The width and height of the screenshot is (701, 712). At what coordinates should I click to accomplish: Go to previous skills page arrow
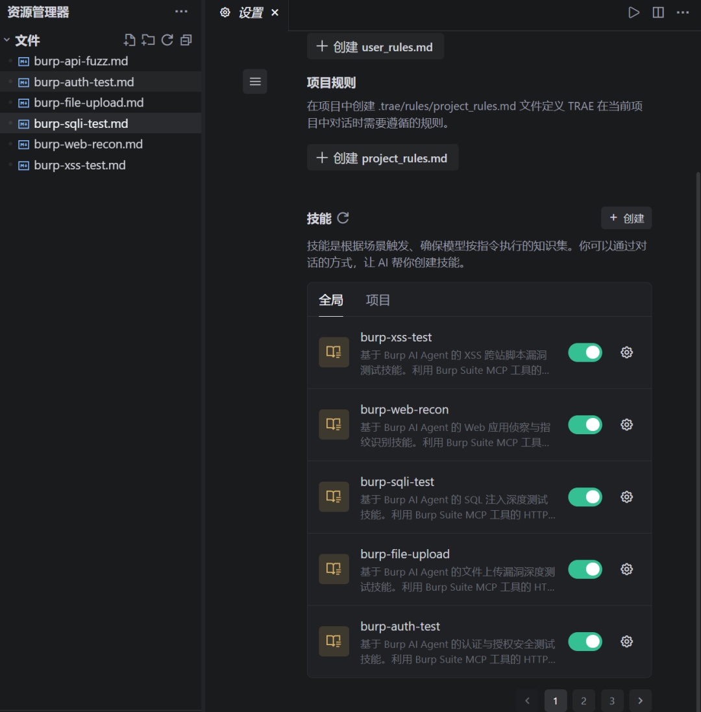[x=527, y=701]
